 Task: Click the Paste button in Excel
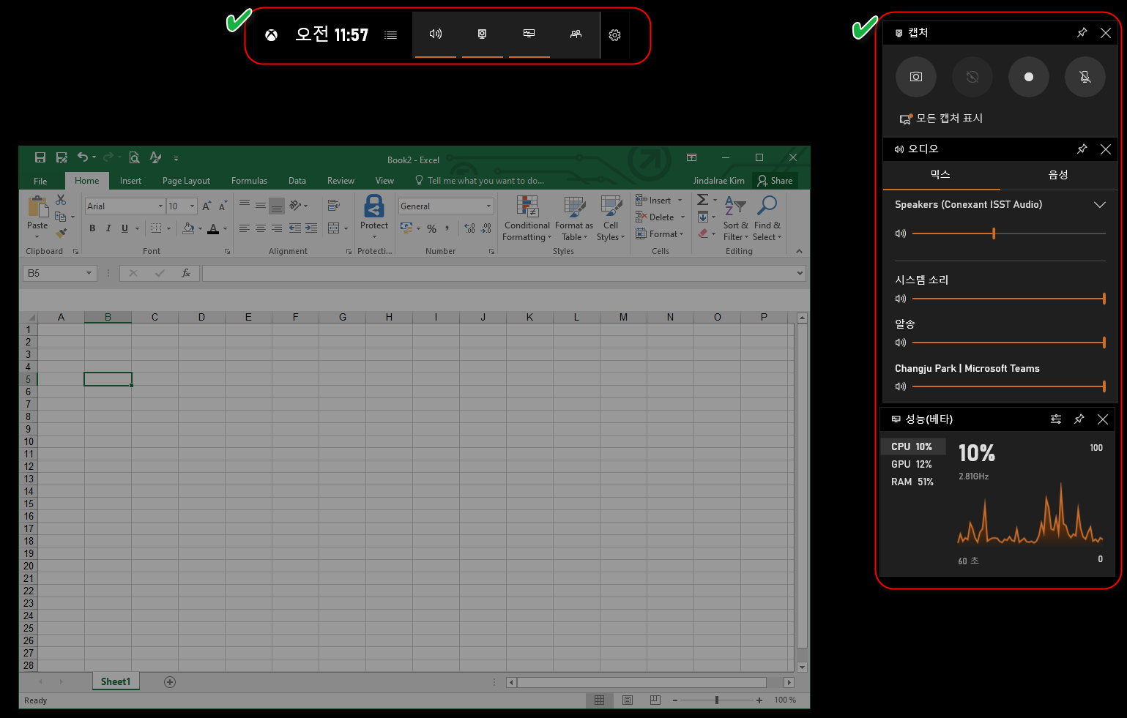click(x=37, y=217)
